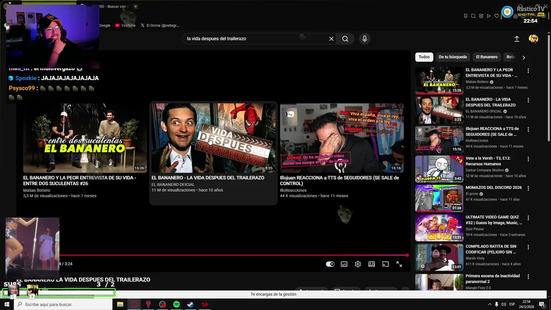Click Matias Bottero endscreen channel name
The width and height of the screenshot is (551, 310).
click(x=37, y=190)
